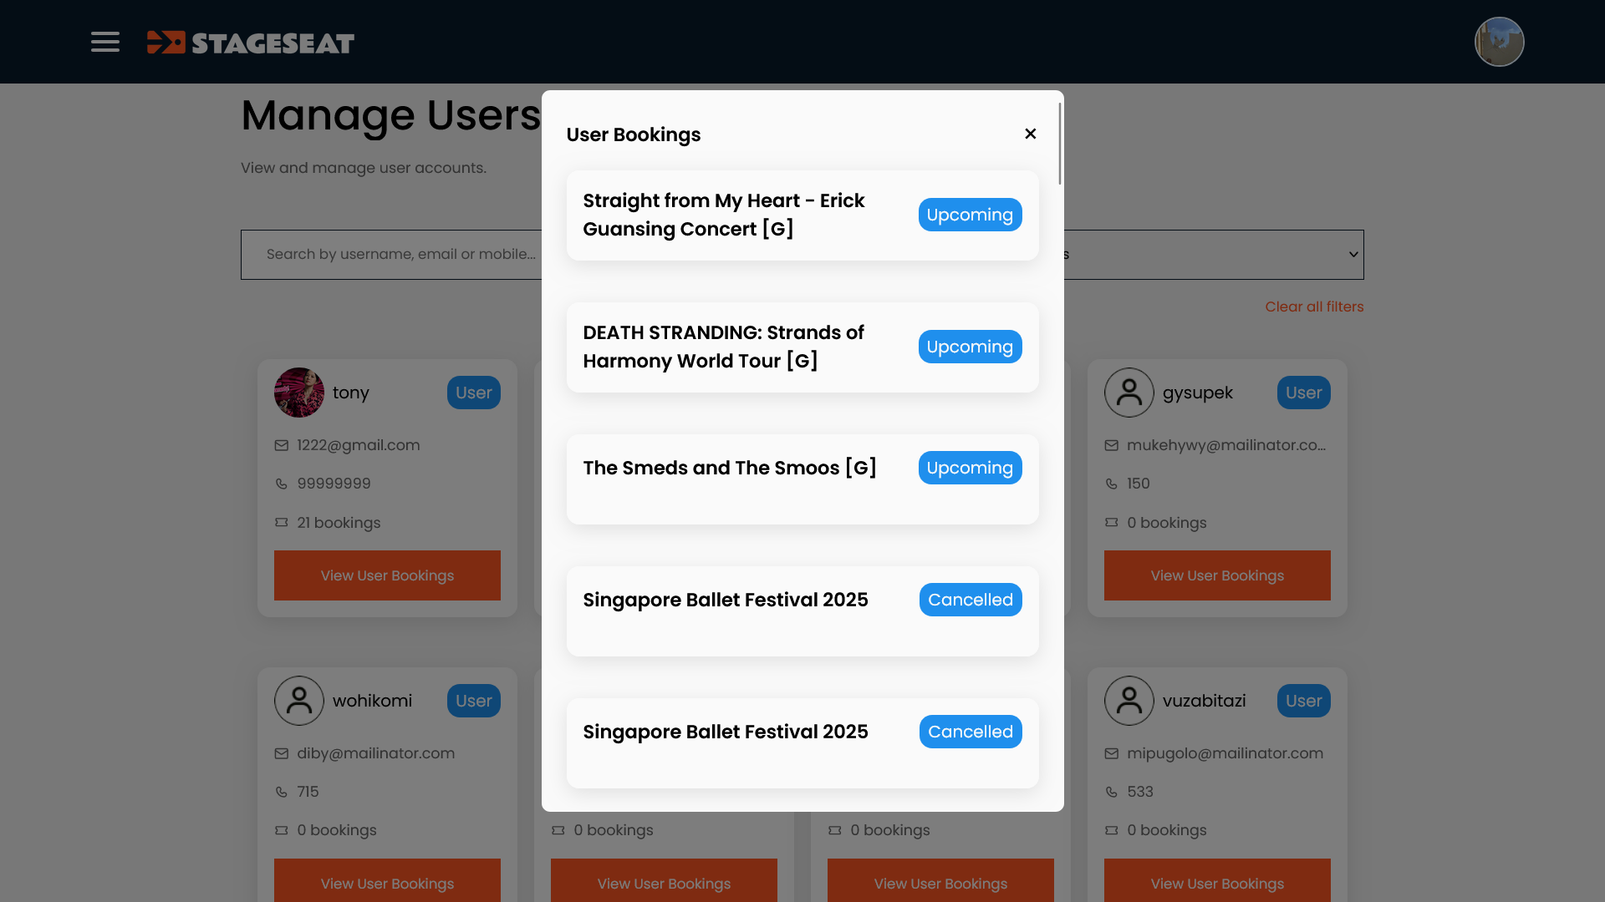This screenshot has width=1605, height=902.
Task: Click the dialog's vertical scrollbar
Action: (1059, 144)
